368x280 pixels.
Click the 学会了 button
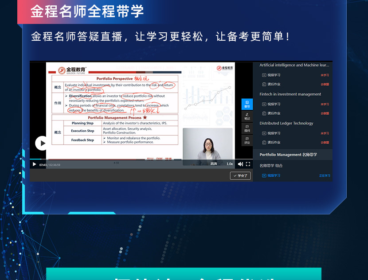pos(240,175)
